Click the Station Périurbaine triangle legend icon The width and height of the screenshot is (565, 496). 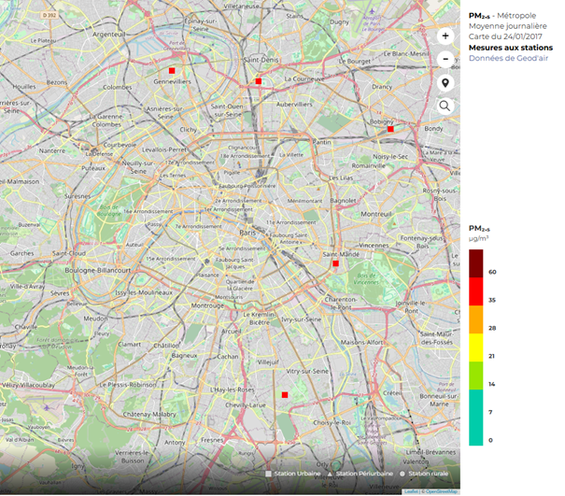(x=330, y=474)
